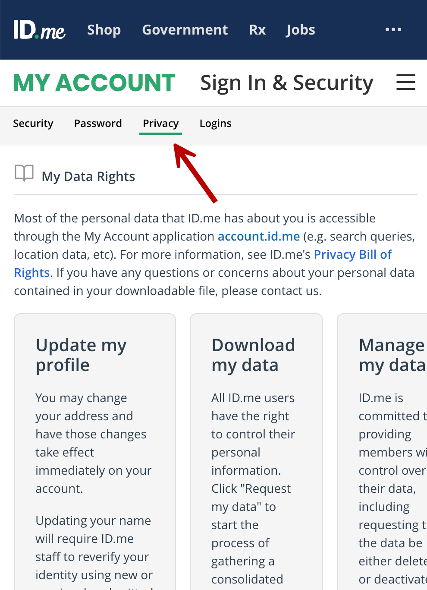Click the ID.me logo
The width and height of the screenshot is (427, 590).
click(39, 30)
